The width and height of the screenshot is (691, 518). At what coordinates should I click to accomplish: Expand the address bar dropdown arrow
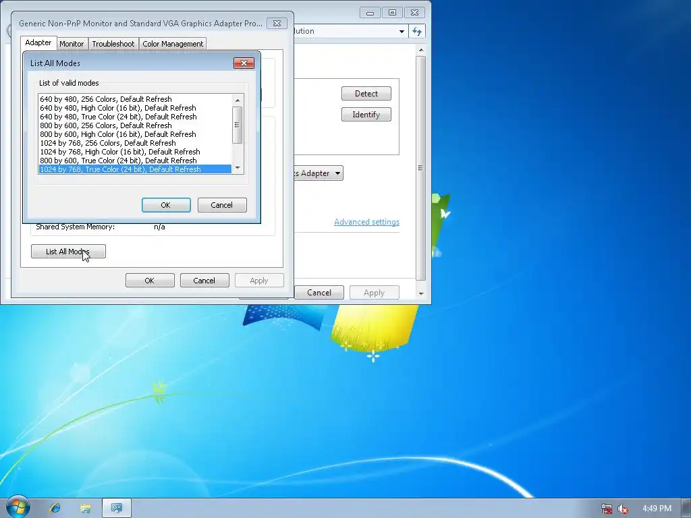click(402, 31)
